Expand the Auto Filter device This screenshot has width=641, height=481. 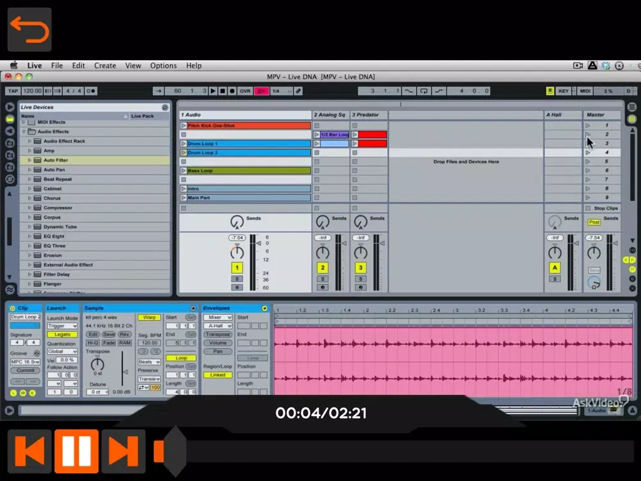[29, 160]
